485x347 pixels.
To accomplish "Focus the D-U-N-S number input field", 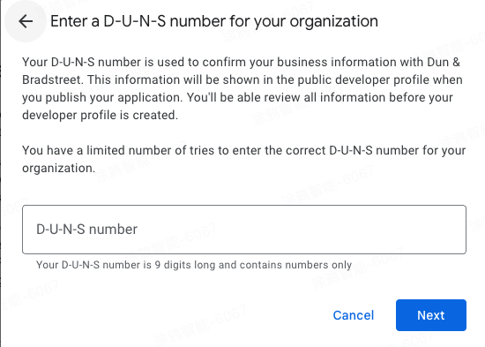I will click(x=244, y=230).
